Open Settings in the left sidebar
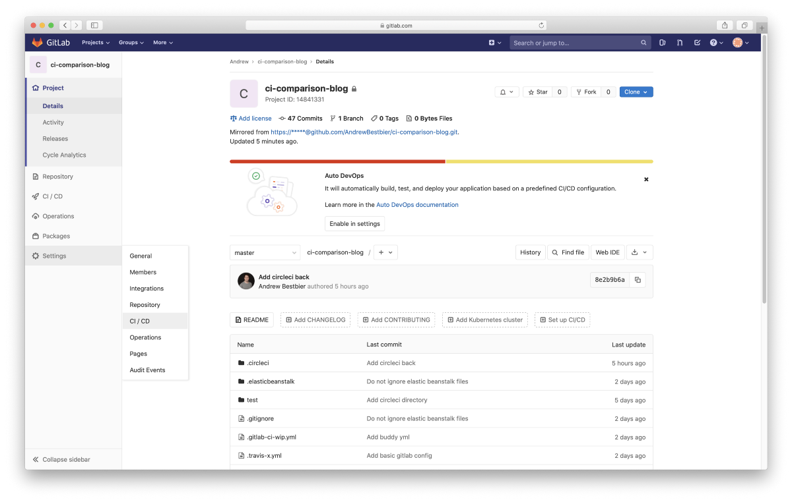This screenshot has height=502, width=792. [73, 256]
